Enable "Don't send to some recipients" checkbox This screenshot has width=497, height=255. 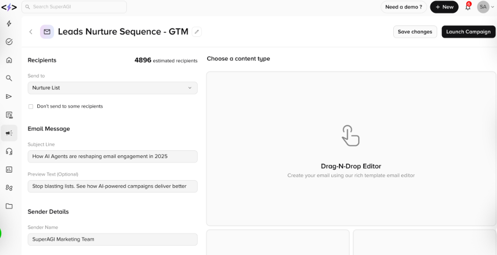(31, 106)
